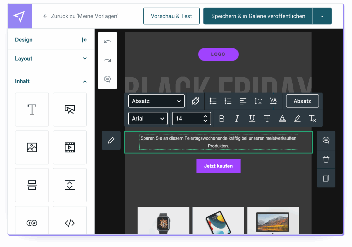Open the Arial font family dropdown

click(148, 119)
